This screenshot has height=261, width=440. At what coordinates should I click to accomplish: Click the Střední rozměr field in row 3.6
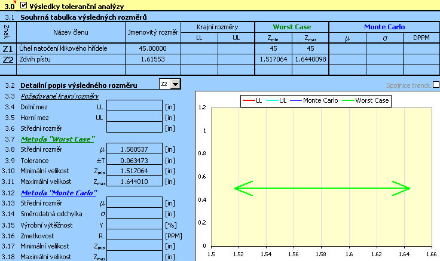135,127
